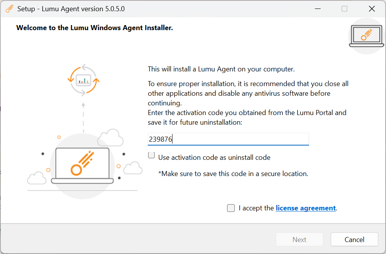
Task: Click the circular sync chart illustration
Action: click(x=84, y=80)
